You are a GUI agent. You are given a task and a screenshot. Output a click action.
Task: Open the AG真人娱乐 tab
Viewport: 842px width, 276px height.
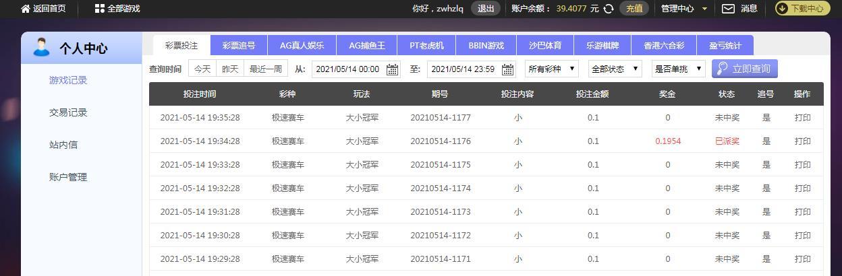pyautogui.click(x=302, y=46)
